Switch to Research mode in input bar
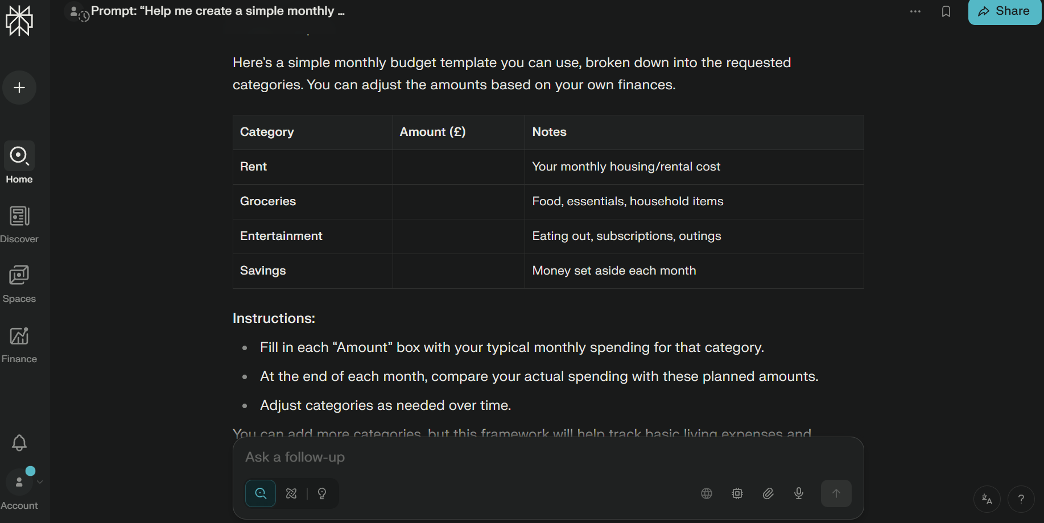1044x523 pixels. click(291, 493)
